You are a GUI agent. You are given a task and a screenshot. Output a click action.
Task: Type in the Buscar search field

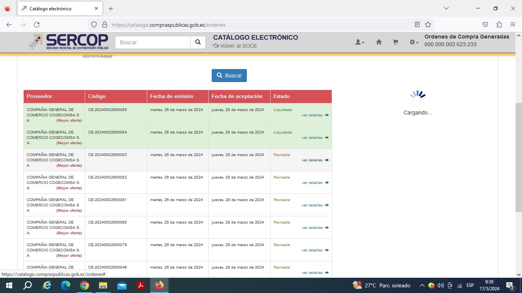(x=153, y=42)
